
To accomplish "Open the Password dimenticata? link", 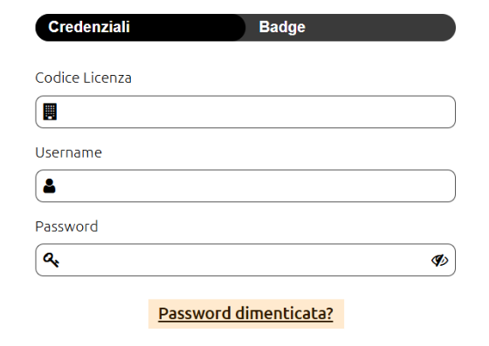I will pos(245,314).
